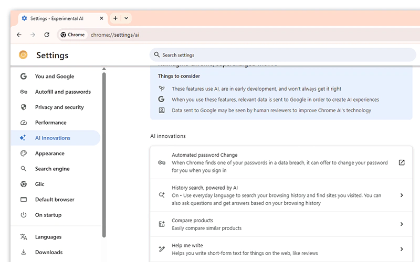Viewport: 420px width, 262px height.
Task: Click the Default browser icon
Action: 23,200
